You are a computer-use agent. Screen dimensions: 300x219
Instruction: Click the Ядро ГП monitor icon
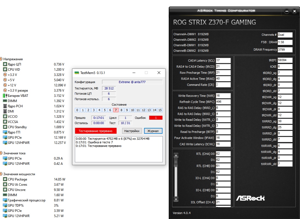pos(5,132)
